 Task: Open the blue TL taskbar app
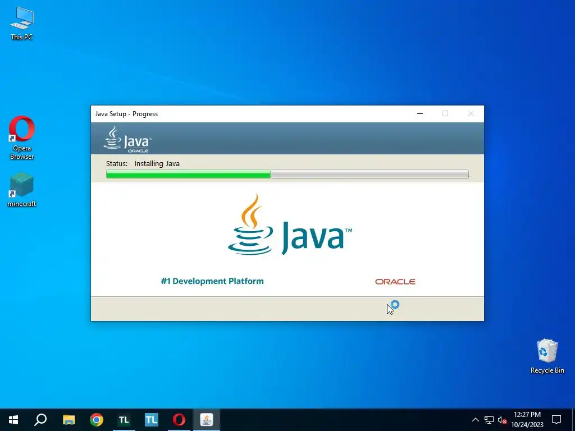152,420
